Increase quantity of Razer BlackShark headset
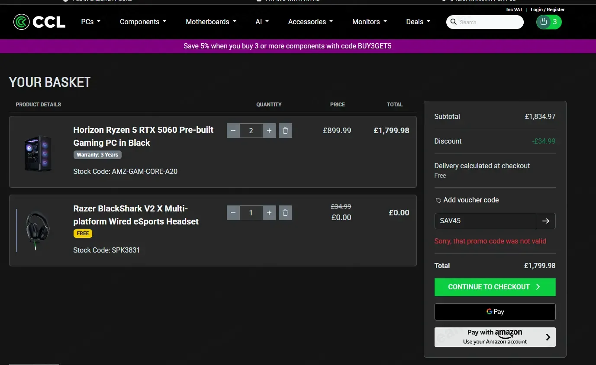The image size is (596, 365). click(269, 213)
